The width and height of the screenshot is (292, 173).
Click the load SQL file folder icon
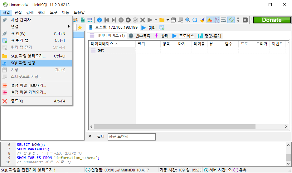pyautogui.click(x=162, y=20)
